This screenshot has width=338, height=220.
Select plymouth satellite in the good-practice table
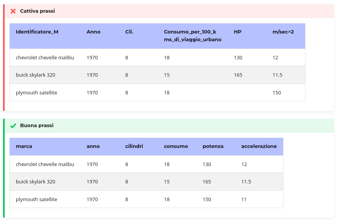tap(36, 199)
